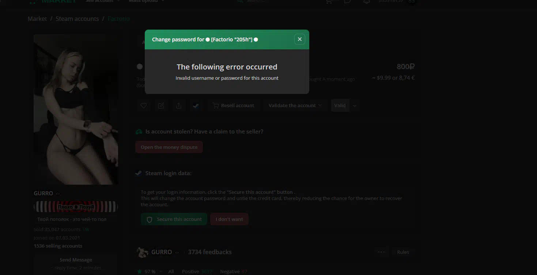Click the Open the money dispute button
This screenshot has height=275, width=537.
[x=169, y=147]
